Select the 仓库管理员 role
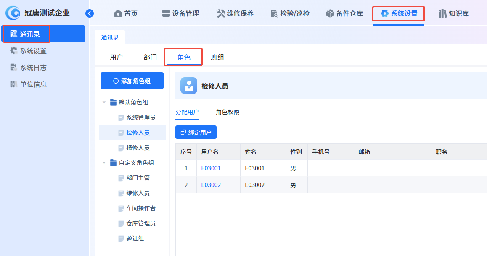Viewport: 487px width, 256px height. tap(141, 223)
